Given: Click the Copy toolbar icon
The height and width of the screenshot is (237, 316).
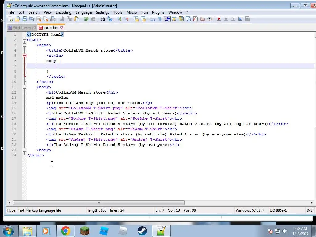Looking at the screenshot, I should pos(69,19).
